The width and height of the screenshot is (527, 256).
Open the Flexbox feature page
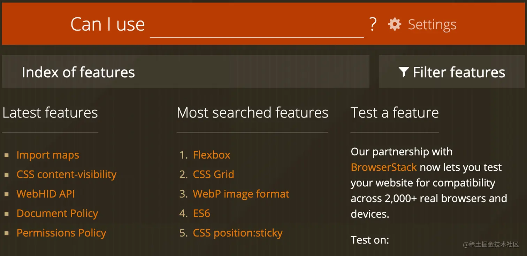[x=211, y=155]
